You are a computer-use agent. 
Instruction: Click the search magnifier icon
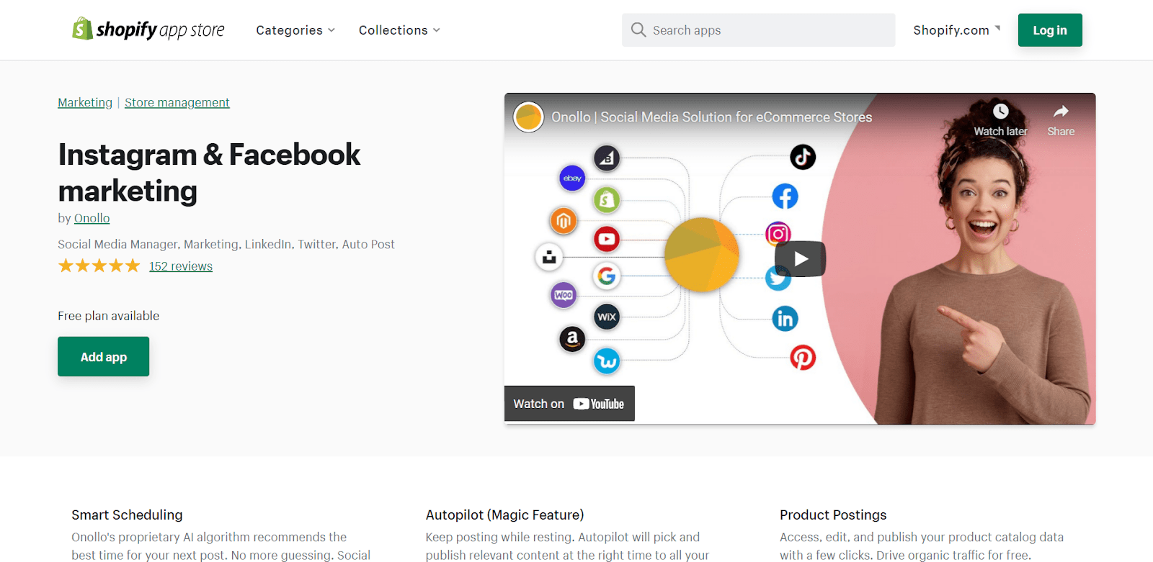(638, 30)
